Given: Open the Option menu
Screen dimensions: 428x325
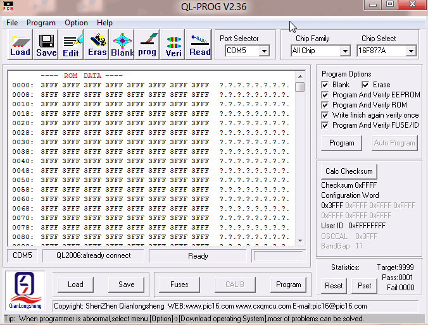Looking at the screenshot, I should coord(76,23).
